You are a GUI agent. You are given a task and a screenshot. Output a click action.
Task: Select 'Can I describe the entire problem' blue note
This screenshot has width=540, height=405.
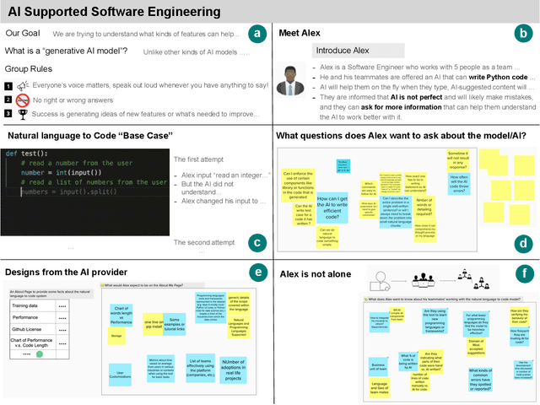396,212
